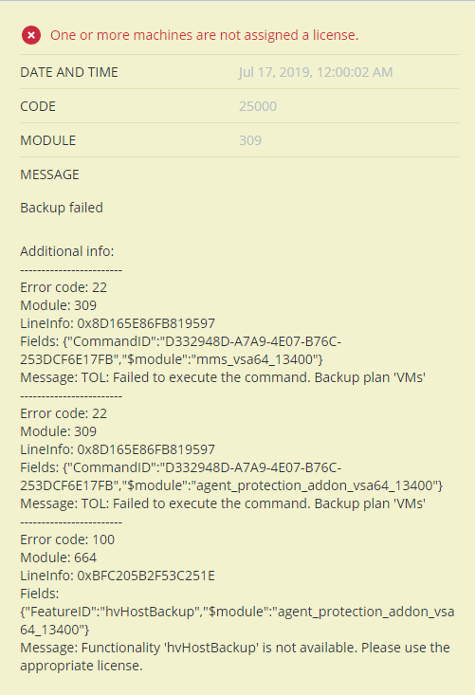
Task: Click the red error X icon
Action: 31,35
